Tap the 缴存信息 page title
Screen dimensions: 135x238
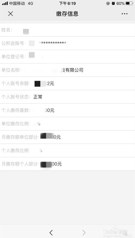pos(67,14)
